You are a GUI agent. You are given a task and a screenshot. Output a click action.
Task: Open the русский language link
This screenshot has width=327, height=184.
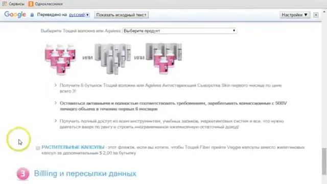tap(77, 15)
